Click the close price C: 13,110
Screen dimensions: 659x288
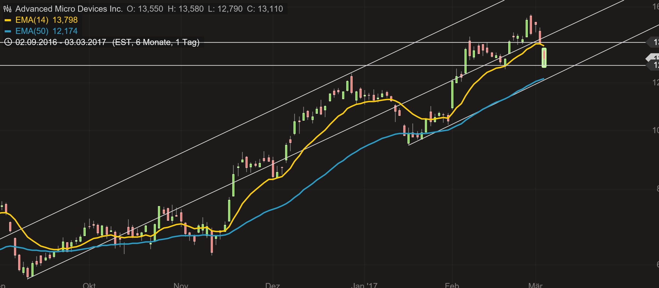(x=265, y=9)
